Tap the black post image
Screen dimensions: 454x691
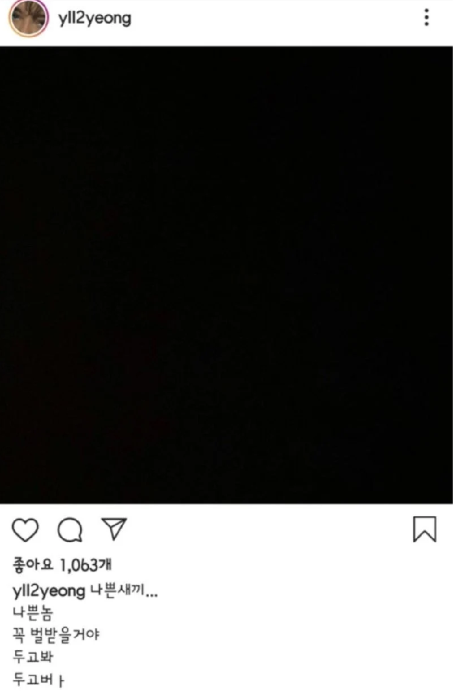(226, 274)
